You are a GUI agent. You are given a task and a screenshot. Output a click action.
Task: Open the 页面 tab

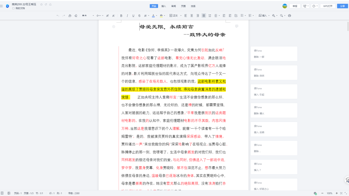183,6
